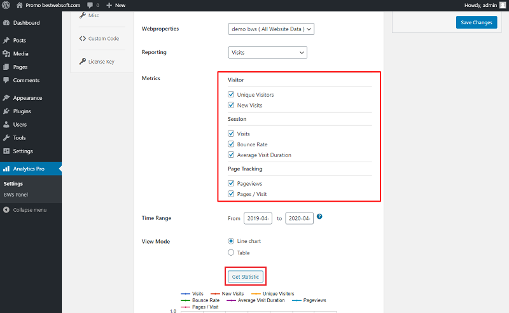Click the admin avatar icon

503,5
